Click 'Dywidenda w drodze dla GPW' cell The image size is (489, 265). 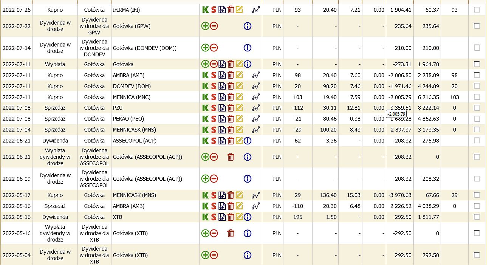click(94, 26)
